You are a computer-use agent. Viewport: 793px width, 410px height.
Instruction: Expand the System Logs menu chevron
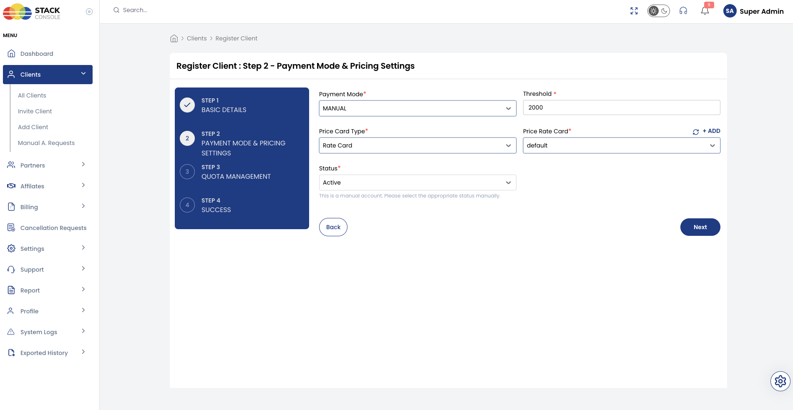[83, 331]
